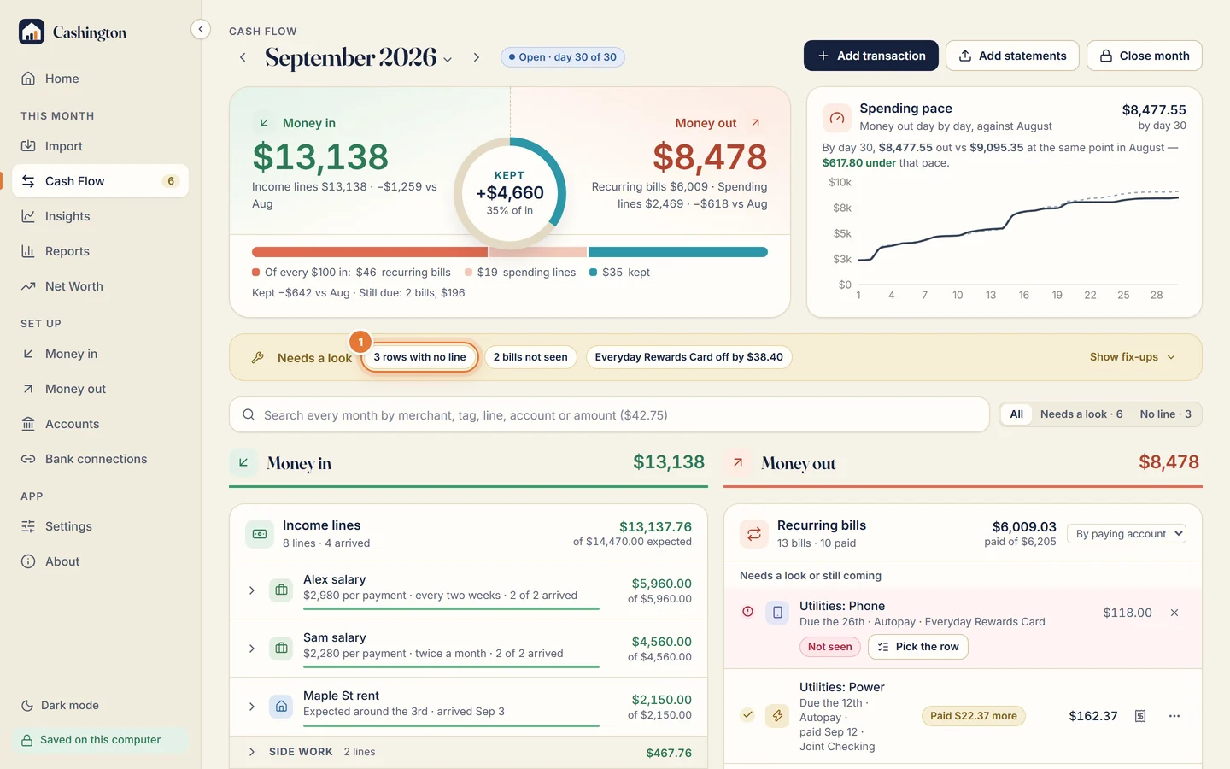The image size is (1230, 769).
Task: Click Add transaction button
Action: pyautogui.click(x=871, y=56)
